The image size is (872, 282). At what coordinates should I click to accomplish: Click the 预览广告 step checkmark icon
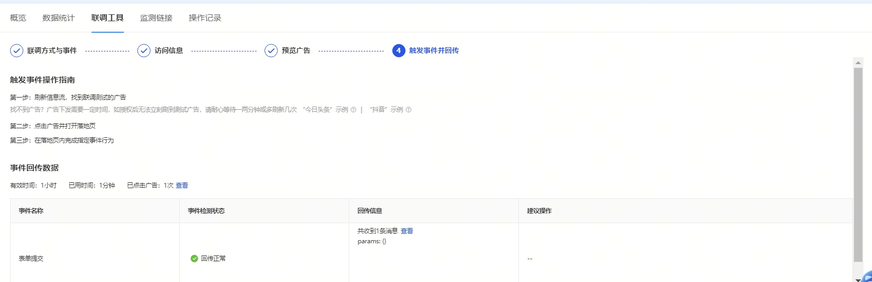271,50
